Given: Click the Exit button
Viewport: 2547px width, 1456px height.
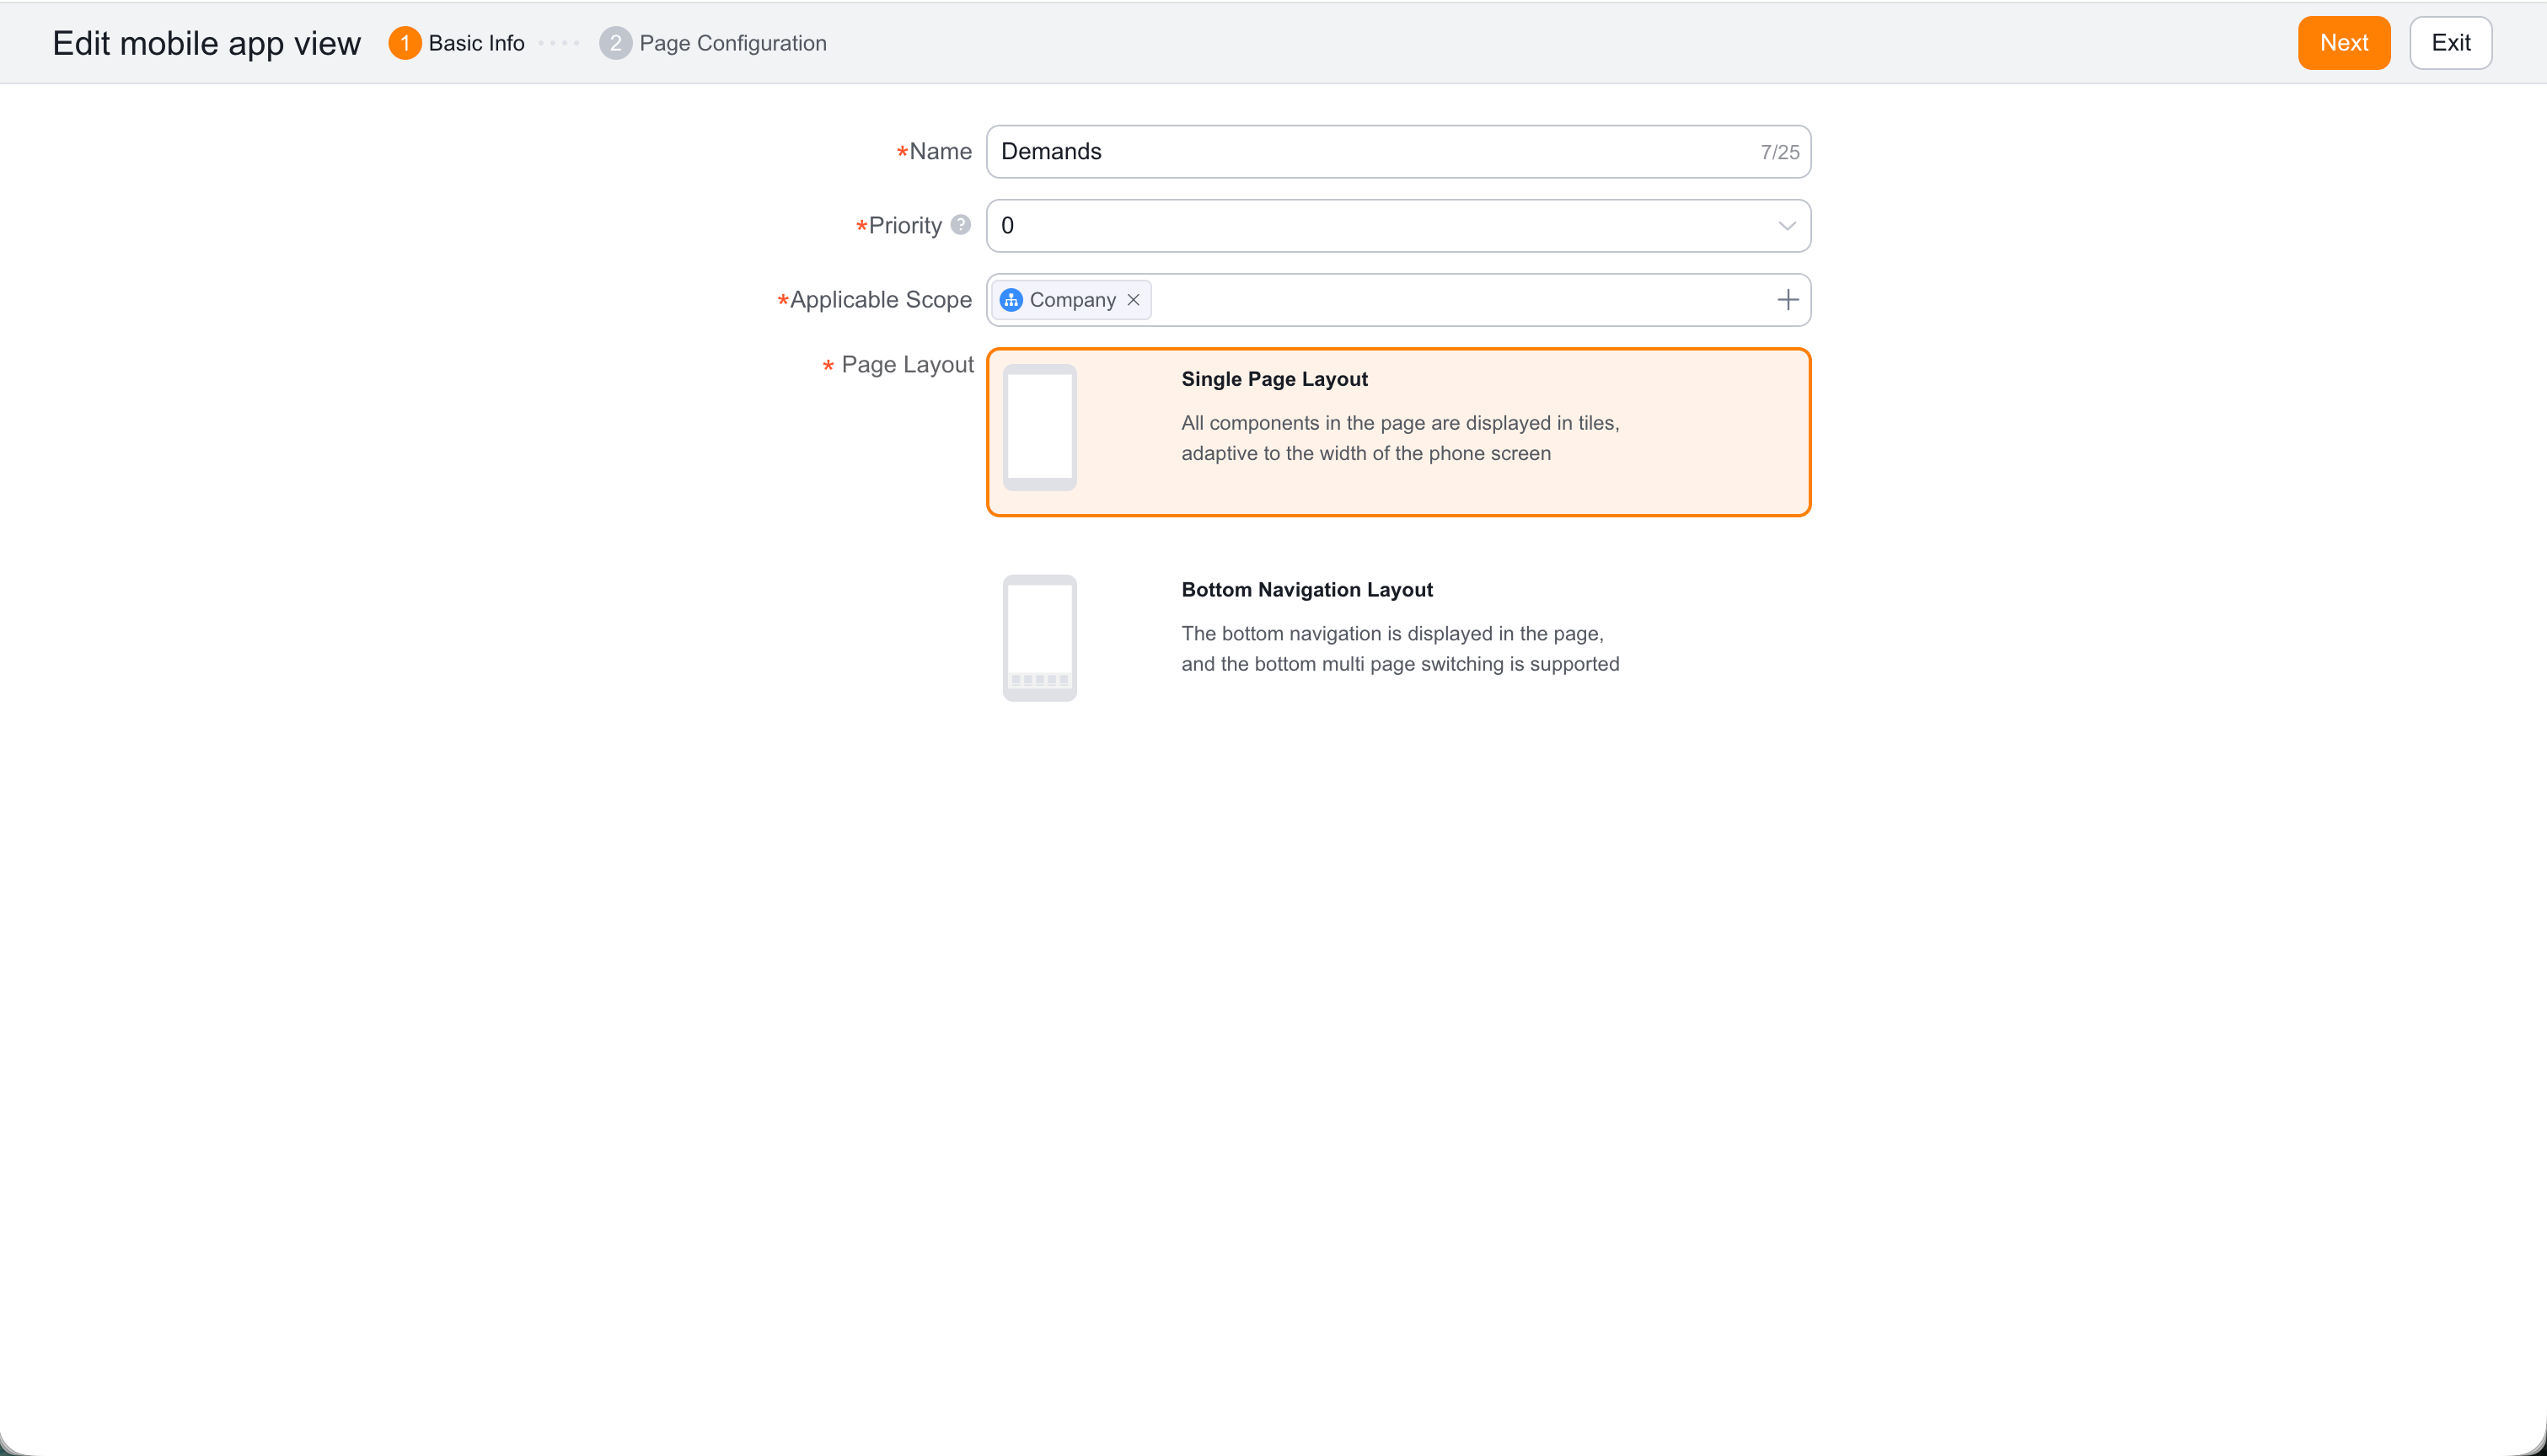Looking at the screenshot, I should pyautogui.click(x=2450, y=43).
